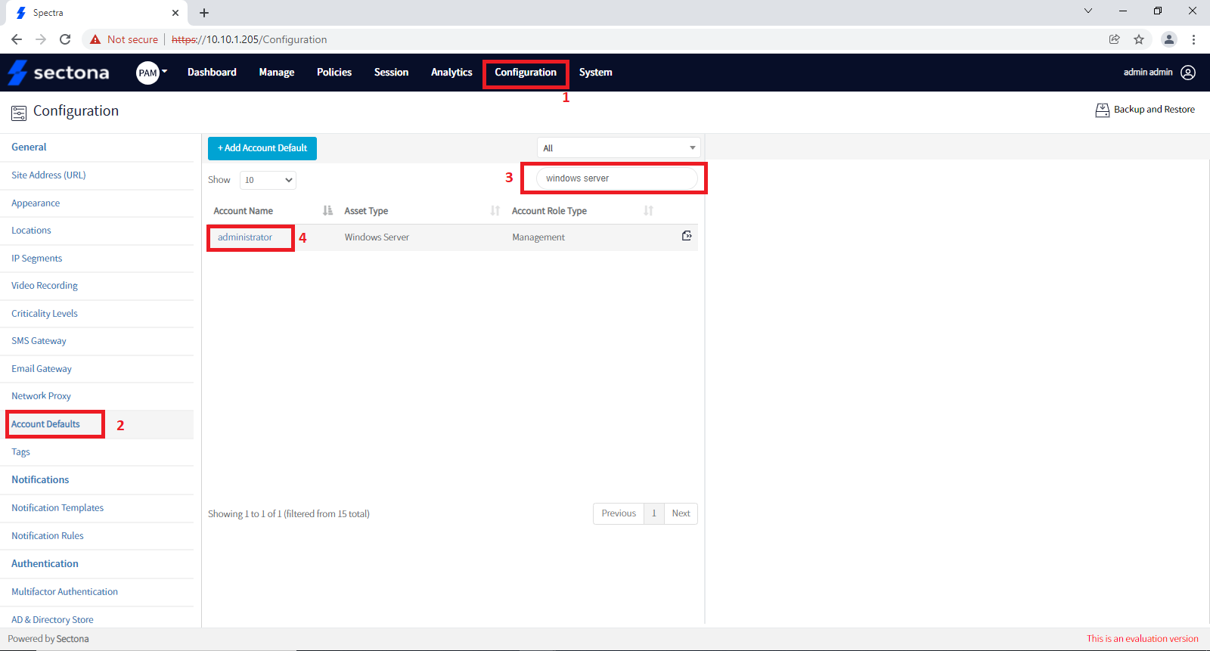The image size is (1210, 651).
Task: Bookmark this page with the star icon
Action: (x=1139, y=39)
